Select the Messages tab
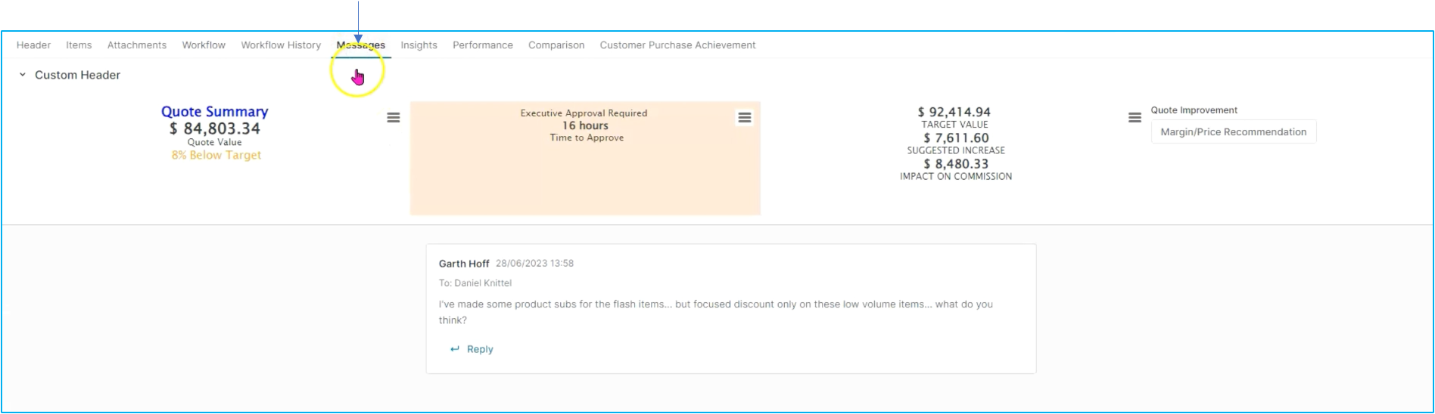1435x414 pixels. pyautogui.click(x=361, y=45)
